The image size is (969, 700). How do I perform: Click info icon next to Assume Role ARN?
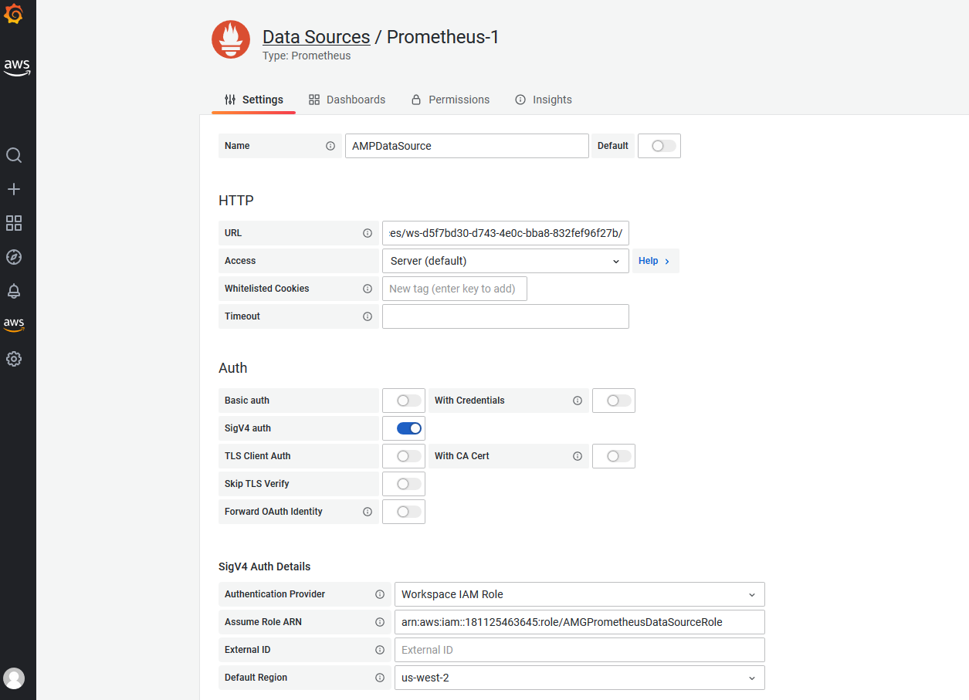click(x=380, y=622)
